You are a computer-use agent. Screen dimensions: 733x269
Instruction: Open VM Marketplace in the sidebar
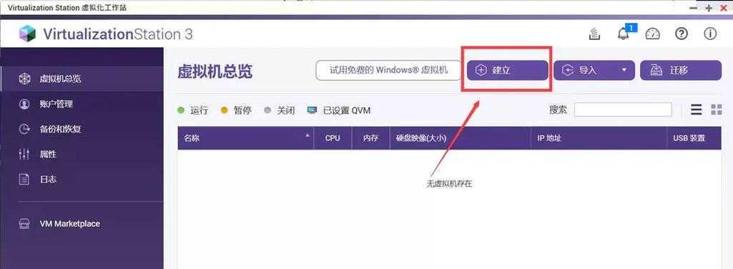click(82, 224)
